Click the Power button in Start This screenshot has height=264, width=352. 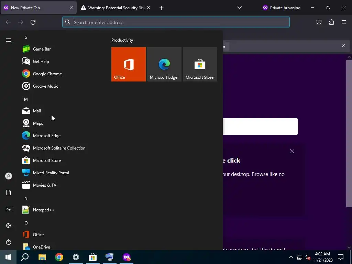click(x=9, y=242)
